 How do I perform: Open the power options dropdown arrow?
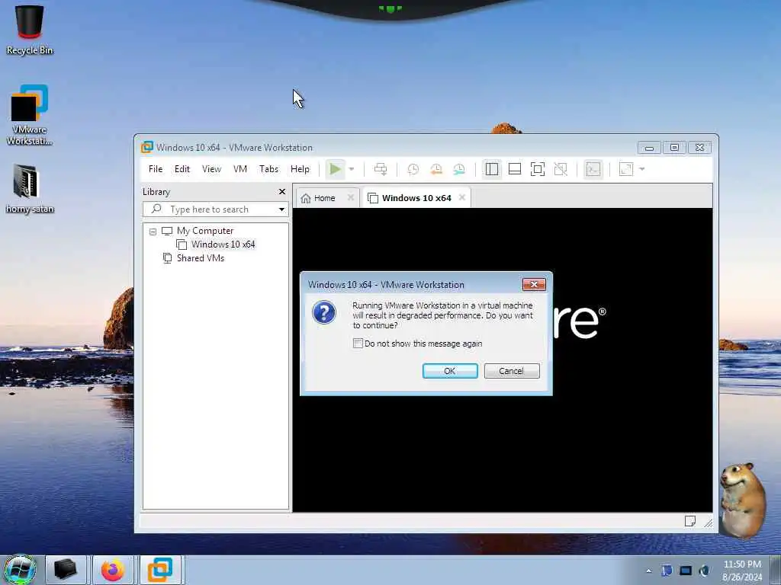click(x=352, y=169)
